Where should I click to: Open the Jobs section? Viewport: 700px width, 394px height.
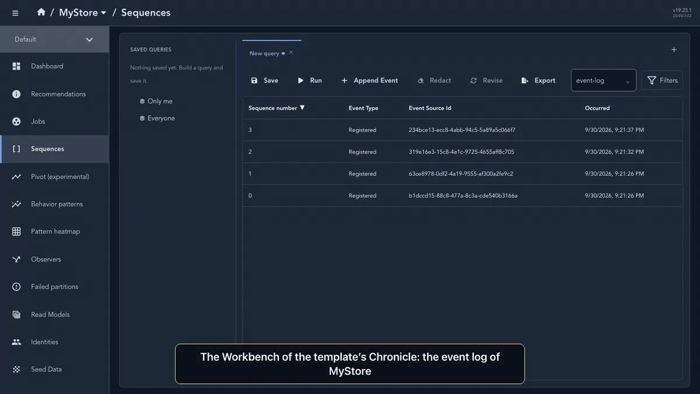tap(54, 121)
